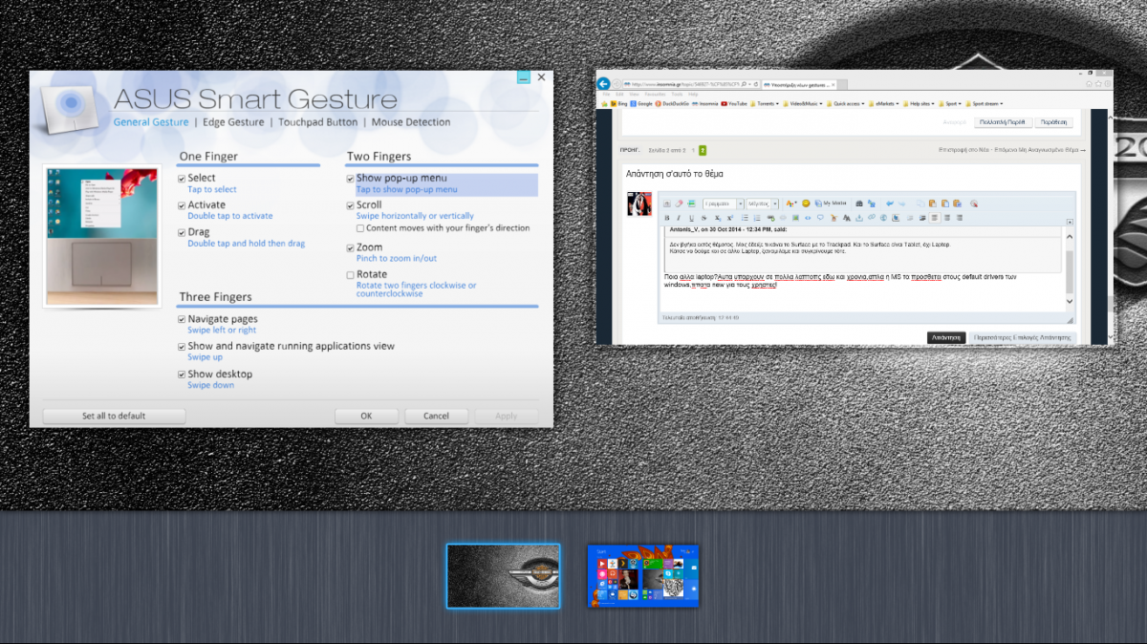Uncheck the Select one-finger gesture
1147x644 pixels.
pyautogui.click(x=182, y=179)
